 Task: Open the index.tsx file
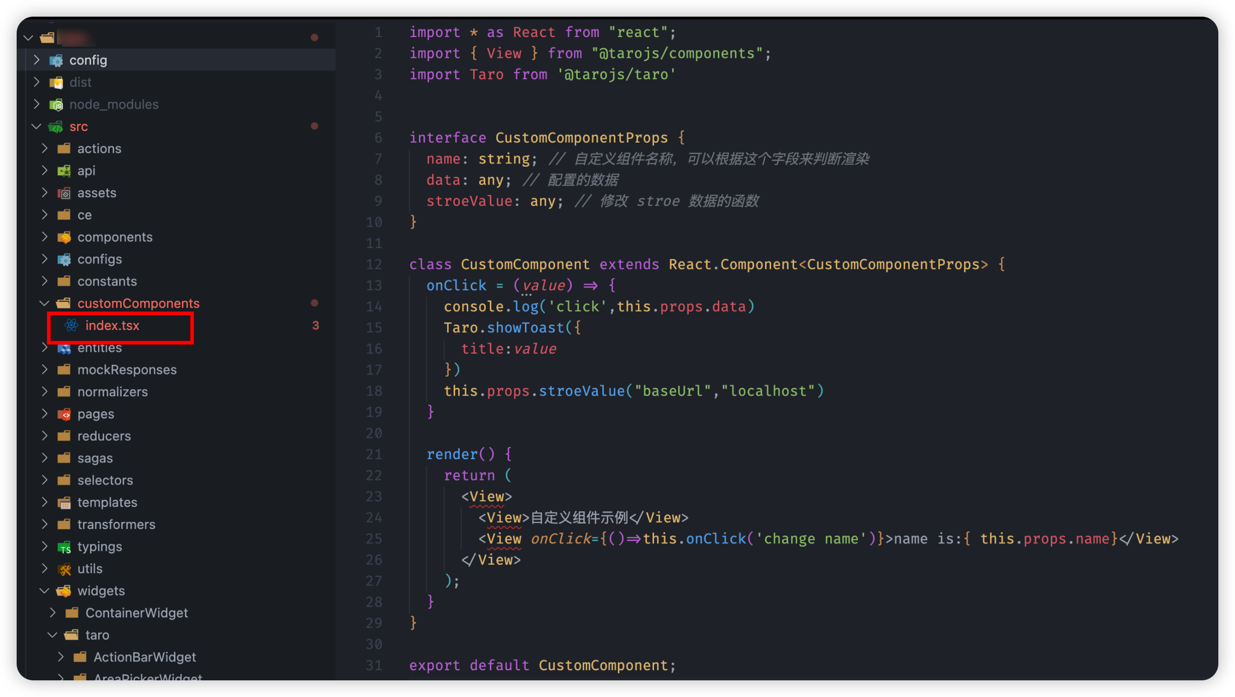[x=112, y=326]
